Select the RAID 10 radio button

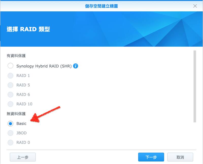(10, 104)
